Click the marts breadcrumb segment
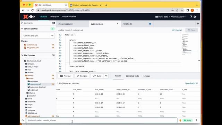Image resolution: width=222 pixels, height=125 pixels. [x=68, y=30]
